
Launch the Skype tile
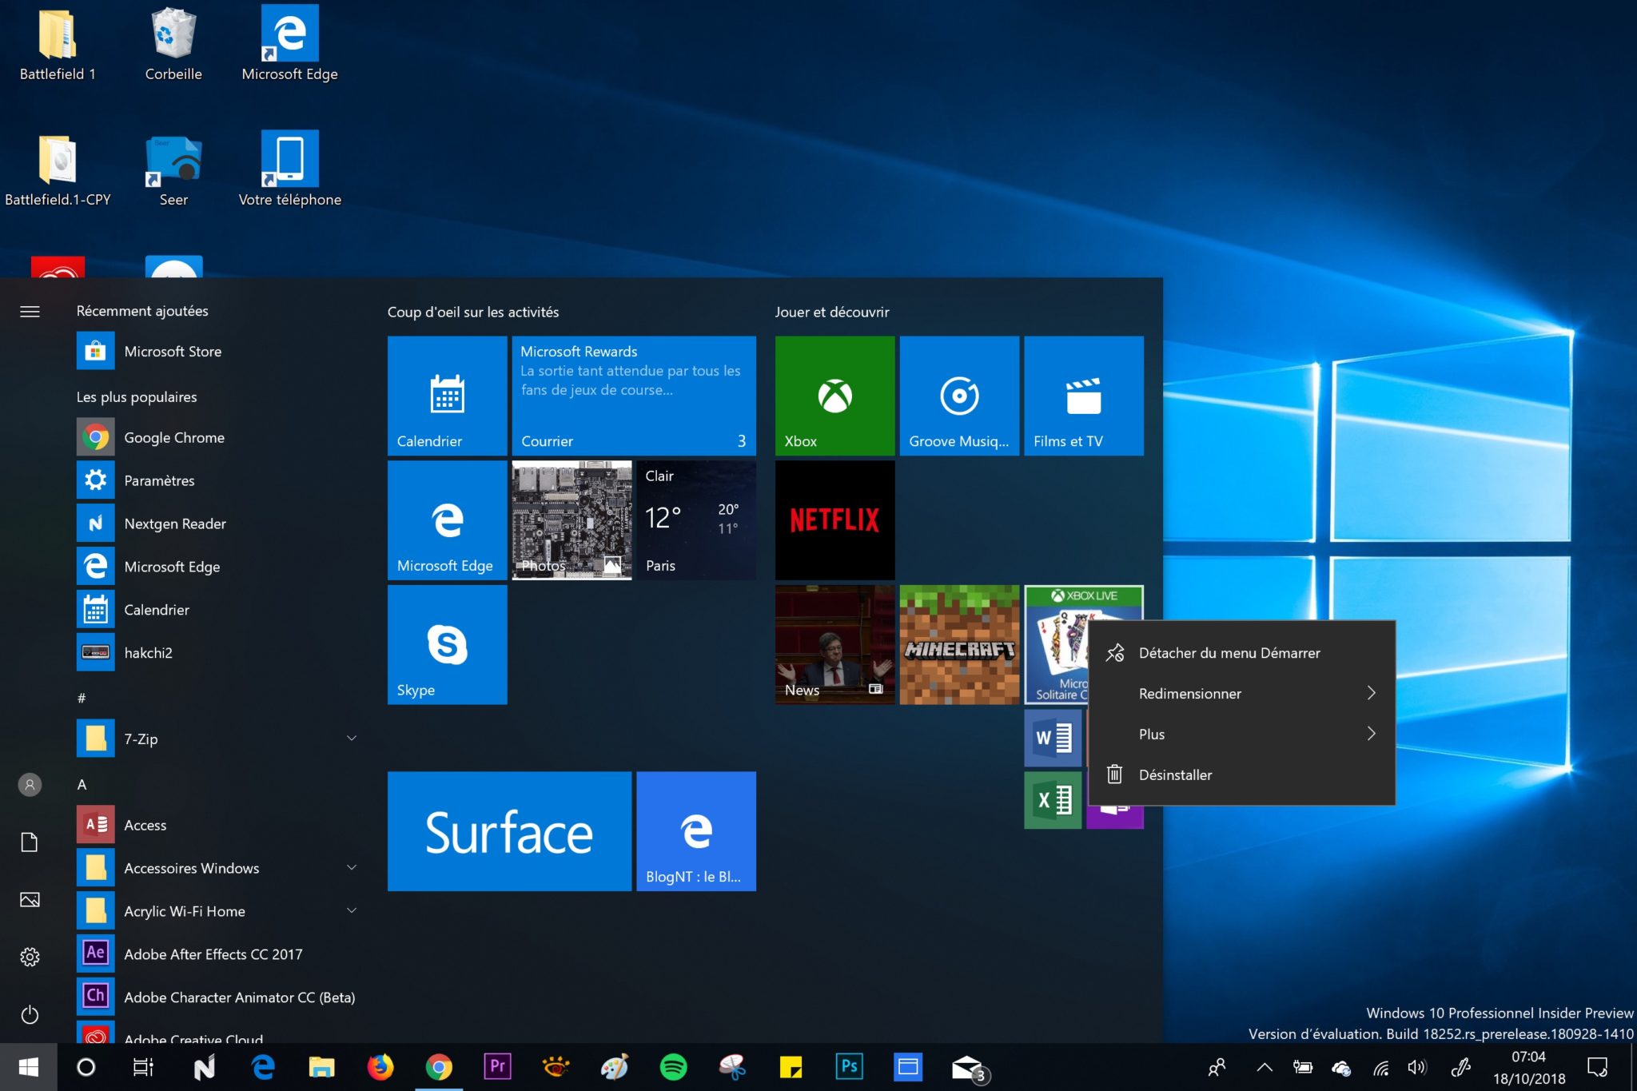click(447, 645)
